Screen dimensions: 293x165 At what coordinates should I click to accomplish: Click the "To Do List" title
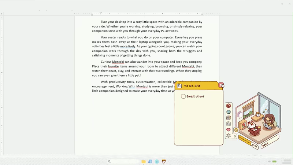coord(192,86)
